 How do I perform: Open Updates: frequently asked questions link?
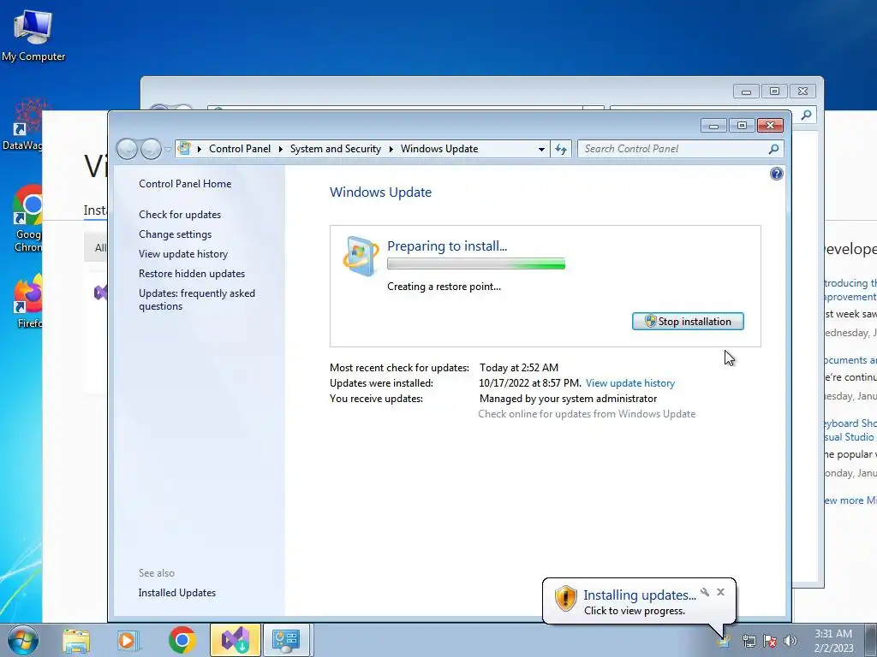tap(197, 299)
